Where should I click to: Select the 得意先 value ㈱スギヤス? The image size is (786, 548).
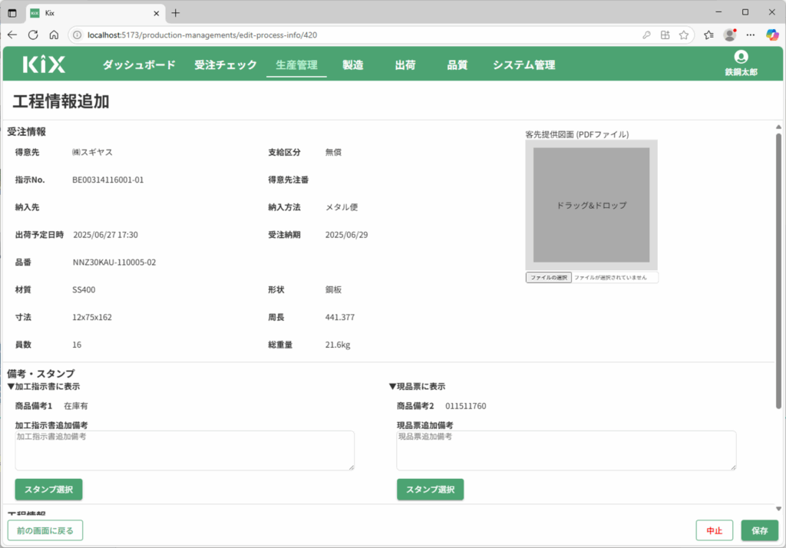(92, 153)
